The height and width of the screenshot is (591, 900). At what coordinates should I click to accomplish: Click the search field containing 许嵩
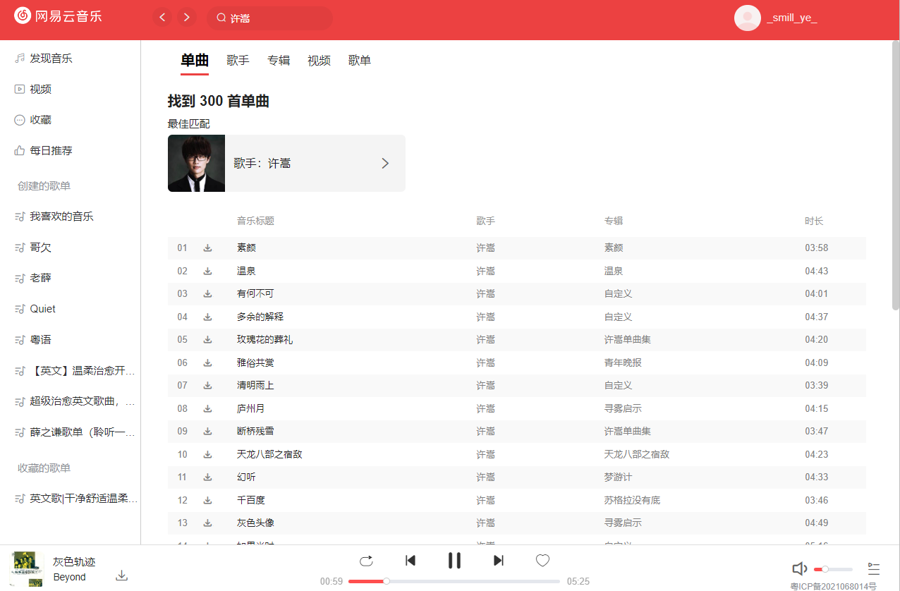(269, 18)
